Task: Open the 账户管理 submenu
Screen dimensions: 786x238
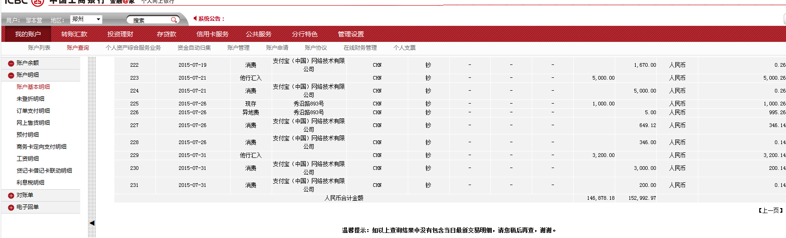Action: click(238, 48)
